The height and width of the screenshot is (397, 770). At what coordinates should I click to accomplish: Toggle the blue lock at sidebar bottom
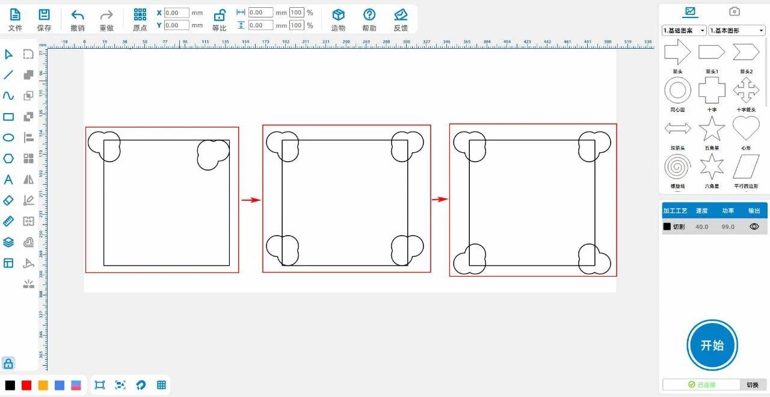(8, 363)
